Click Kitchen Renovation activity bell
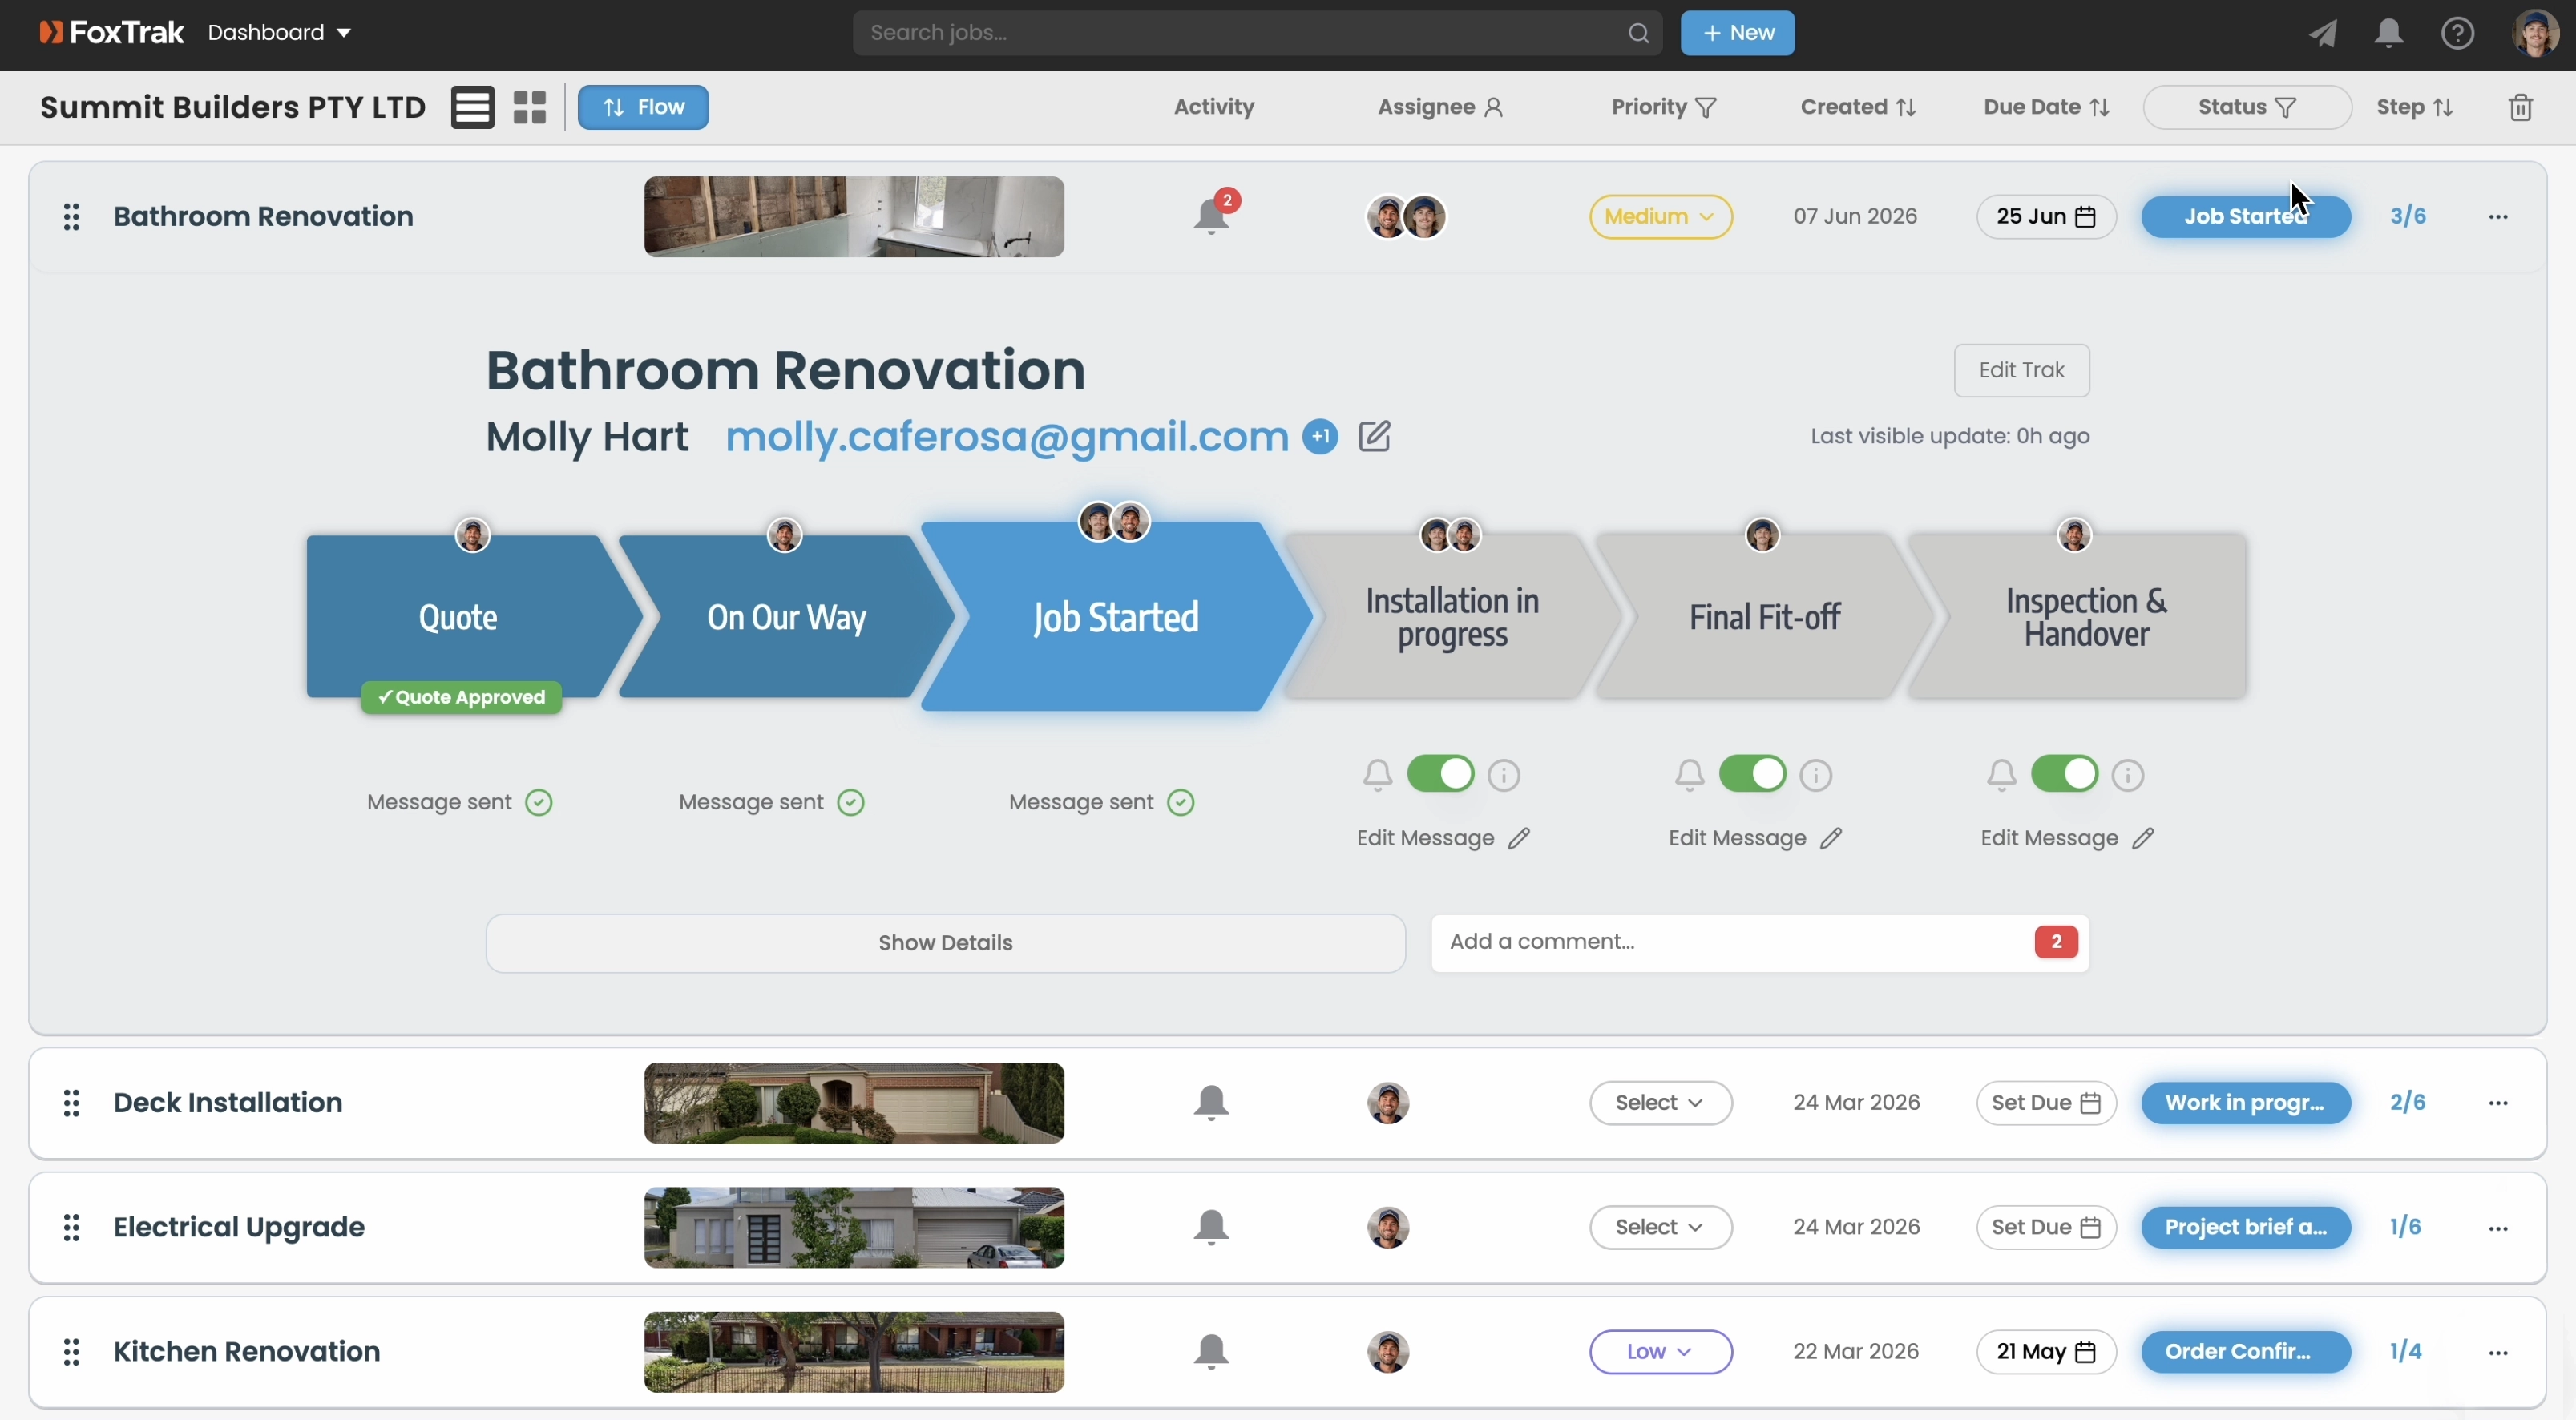Screen dimensions: 2576x1420 [1211, 1352]
